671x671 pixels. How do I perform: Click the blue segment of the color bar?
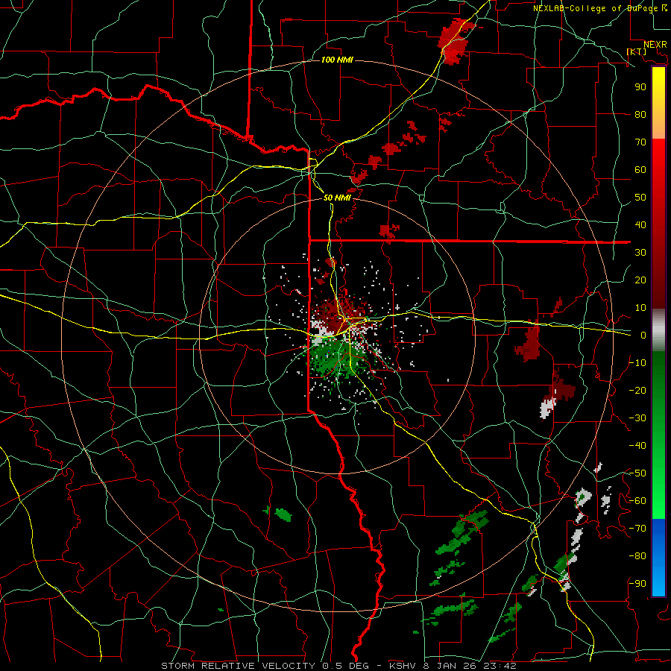[658, 557]
